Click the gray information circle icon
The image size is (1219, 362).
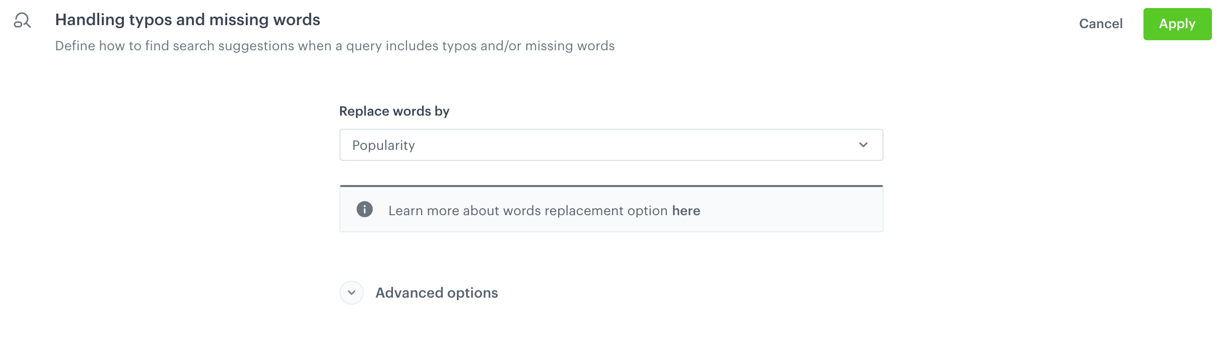[x=364, y=209]
